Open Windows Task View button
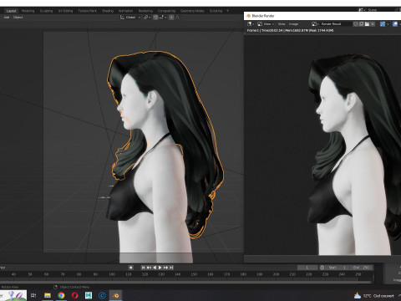 pos(33,295)
